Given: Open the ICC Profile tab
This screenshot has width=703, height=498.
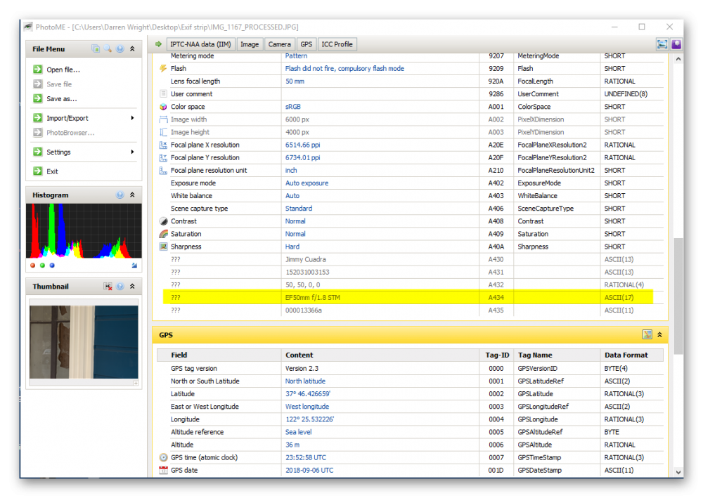Looking at the screenshot, I should (x=337, y=44).
